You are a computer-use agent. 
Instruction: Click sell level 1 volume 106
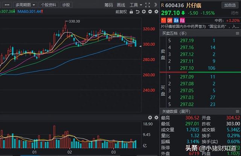tap(211, 68)
